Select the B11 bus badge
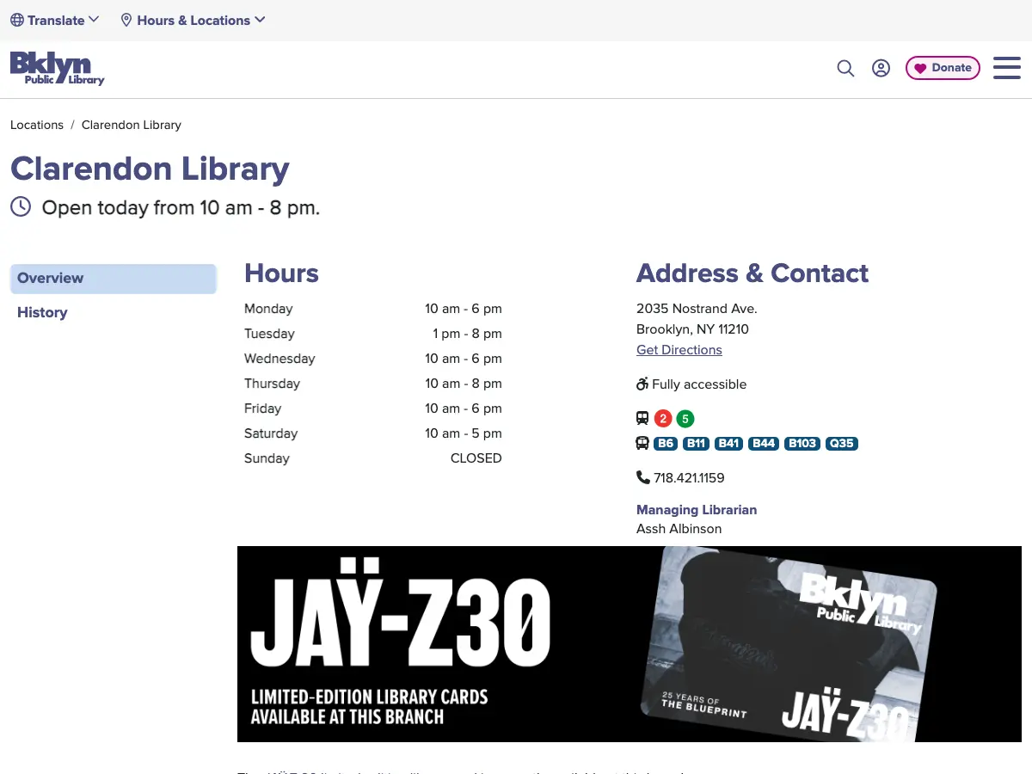Viewport: 1032px width, 774px height. point(697,444)
